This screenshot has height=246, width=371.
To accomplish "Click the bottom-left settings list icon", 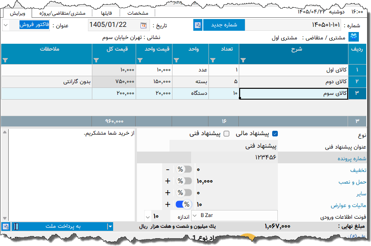I will (x=6, y=227).
